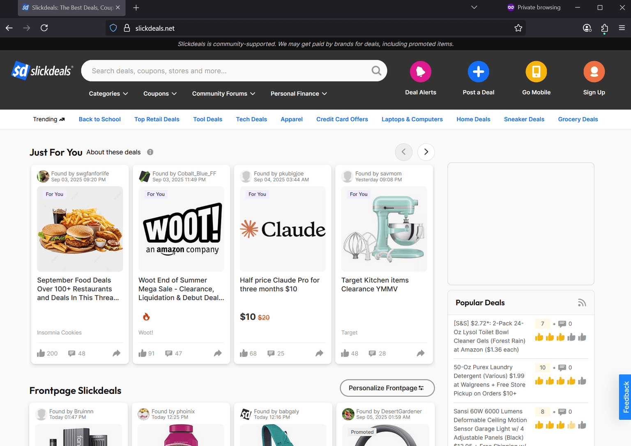
Task: Open the Target Kitchen items Clearance deal
Action: pyautogui.click(x=375, y=284)
